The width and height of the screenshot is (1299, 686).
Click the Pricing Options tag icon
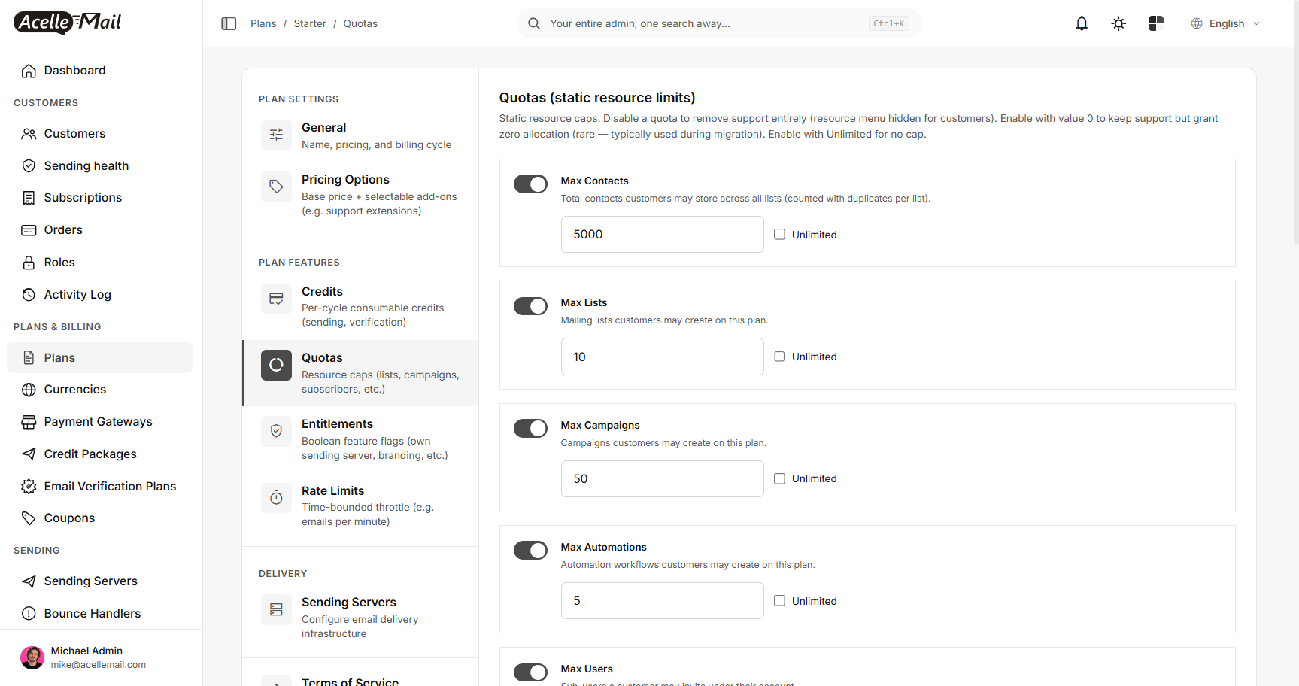pyautogui.click(x=276, y=187)
